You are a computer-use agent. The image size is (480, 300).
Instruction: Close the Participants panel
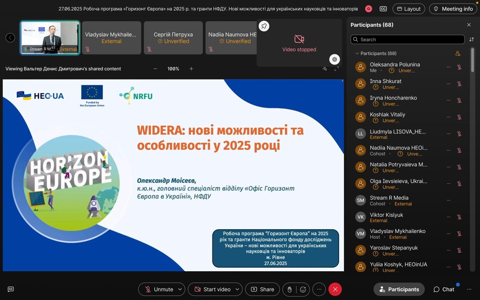[x=469, y=25]
